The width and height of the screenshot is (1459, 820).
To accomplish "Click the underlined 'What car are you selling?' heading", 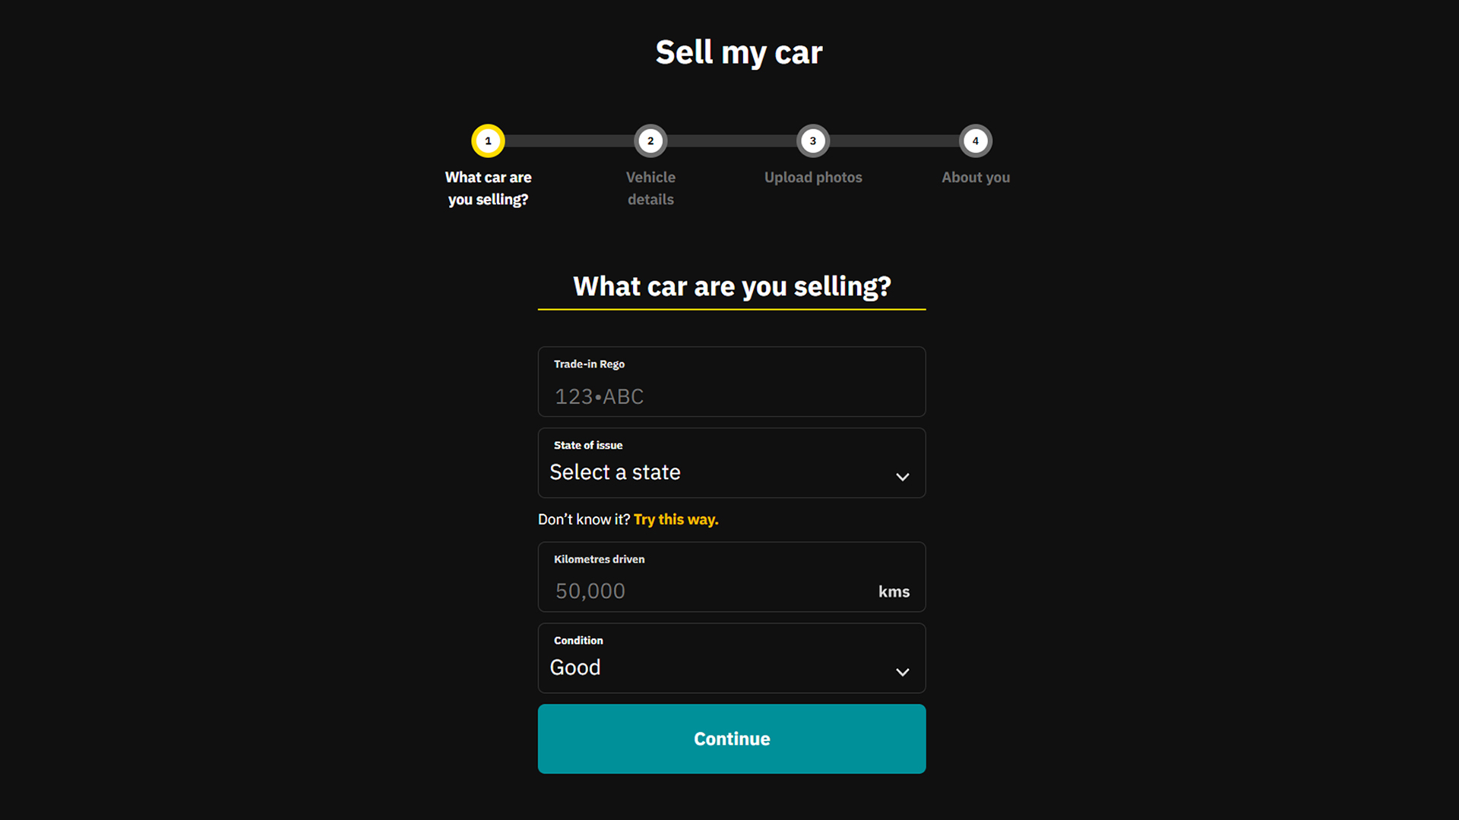I will point(731,287).
